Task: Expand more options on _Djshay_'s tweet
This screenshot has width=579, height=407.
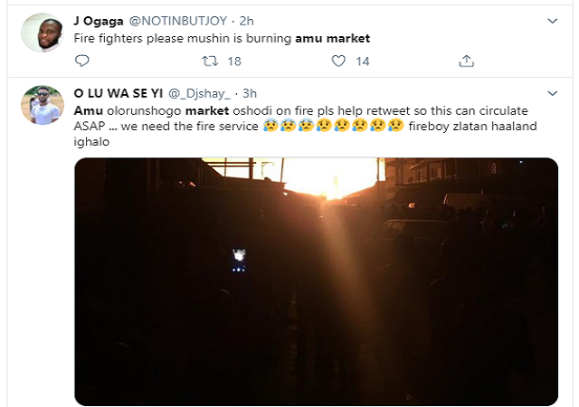Action: point(553,91)
